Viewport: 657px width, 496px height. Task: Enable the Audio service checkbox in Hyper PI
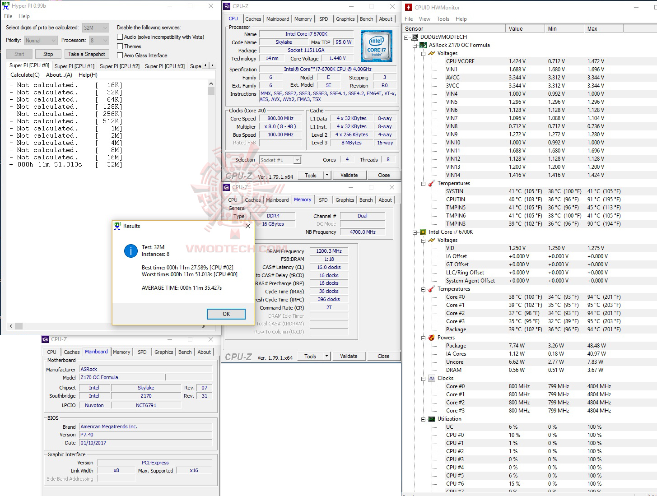(120, 37)
